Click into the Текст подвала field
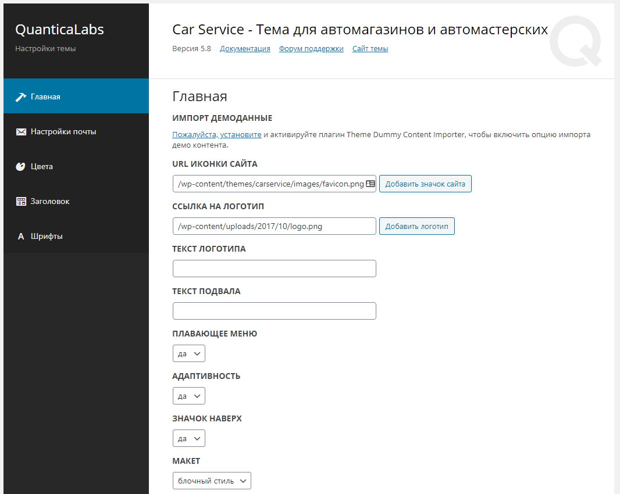 (x=275, y=311)
